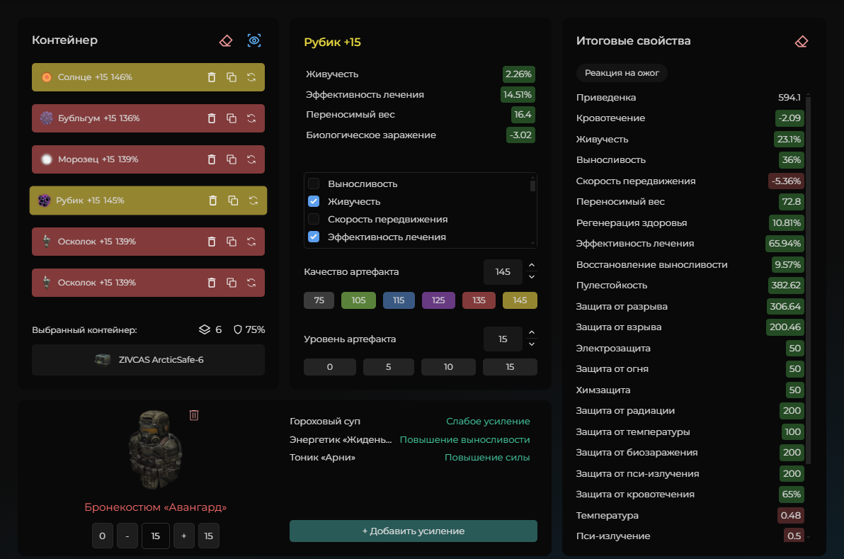This screenshot has height=559, width=844.
Task: Set quality to blue 115 preset
Action: (x=399, y=300)
